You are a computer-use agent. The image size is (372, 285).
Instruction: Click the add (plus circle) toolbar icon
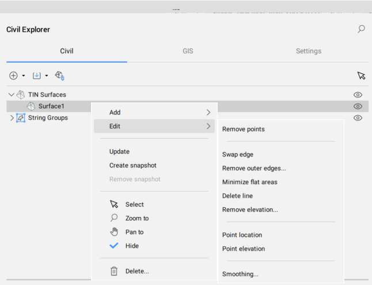pyautogui.click(x=13, y=75)
